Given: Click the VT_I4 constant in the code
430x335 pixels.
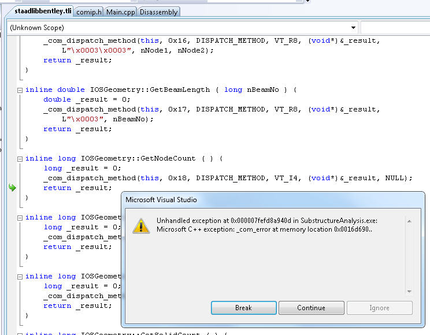Looking at the screenshot, I should point(286,178).
